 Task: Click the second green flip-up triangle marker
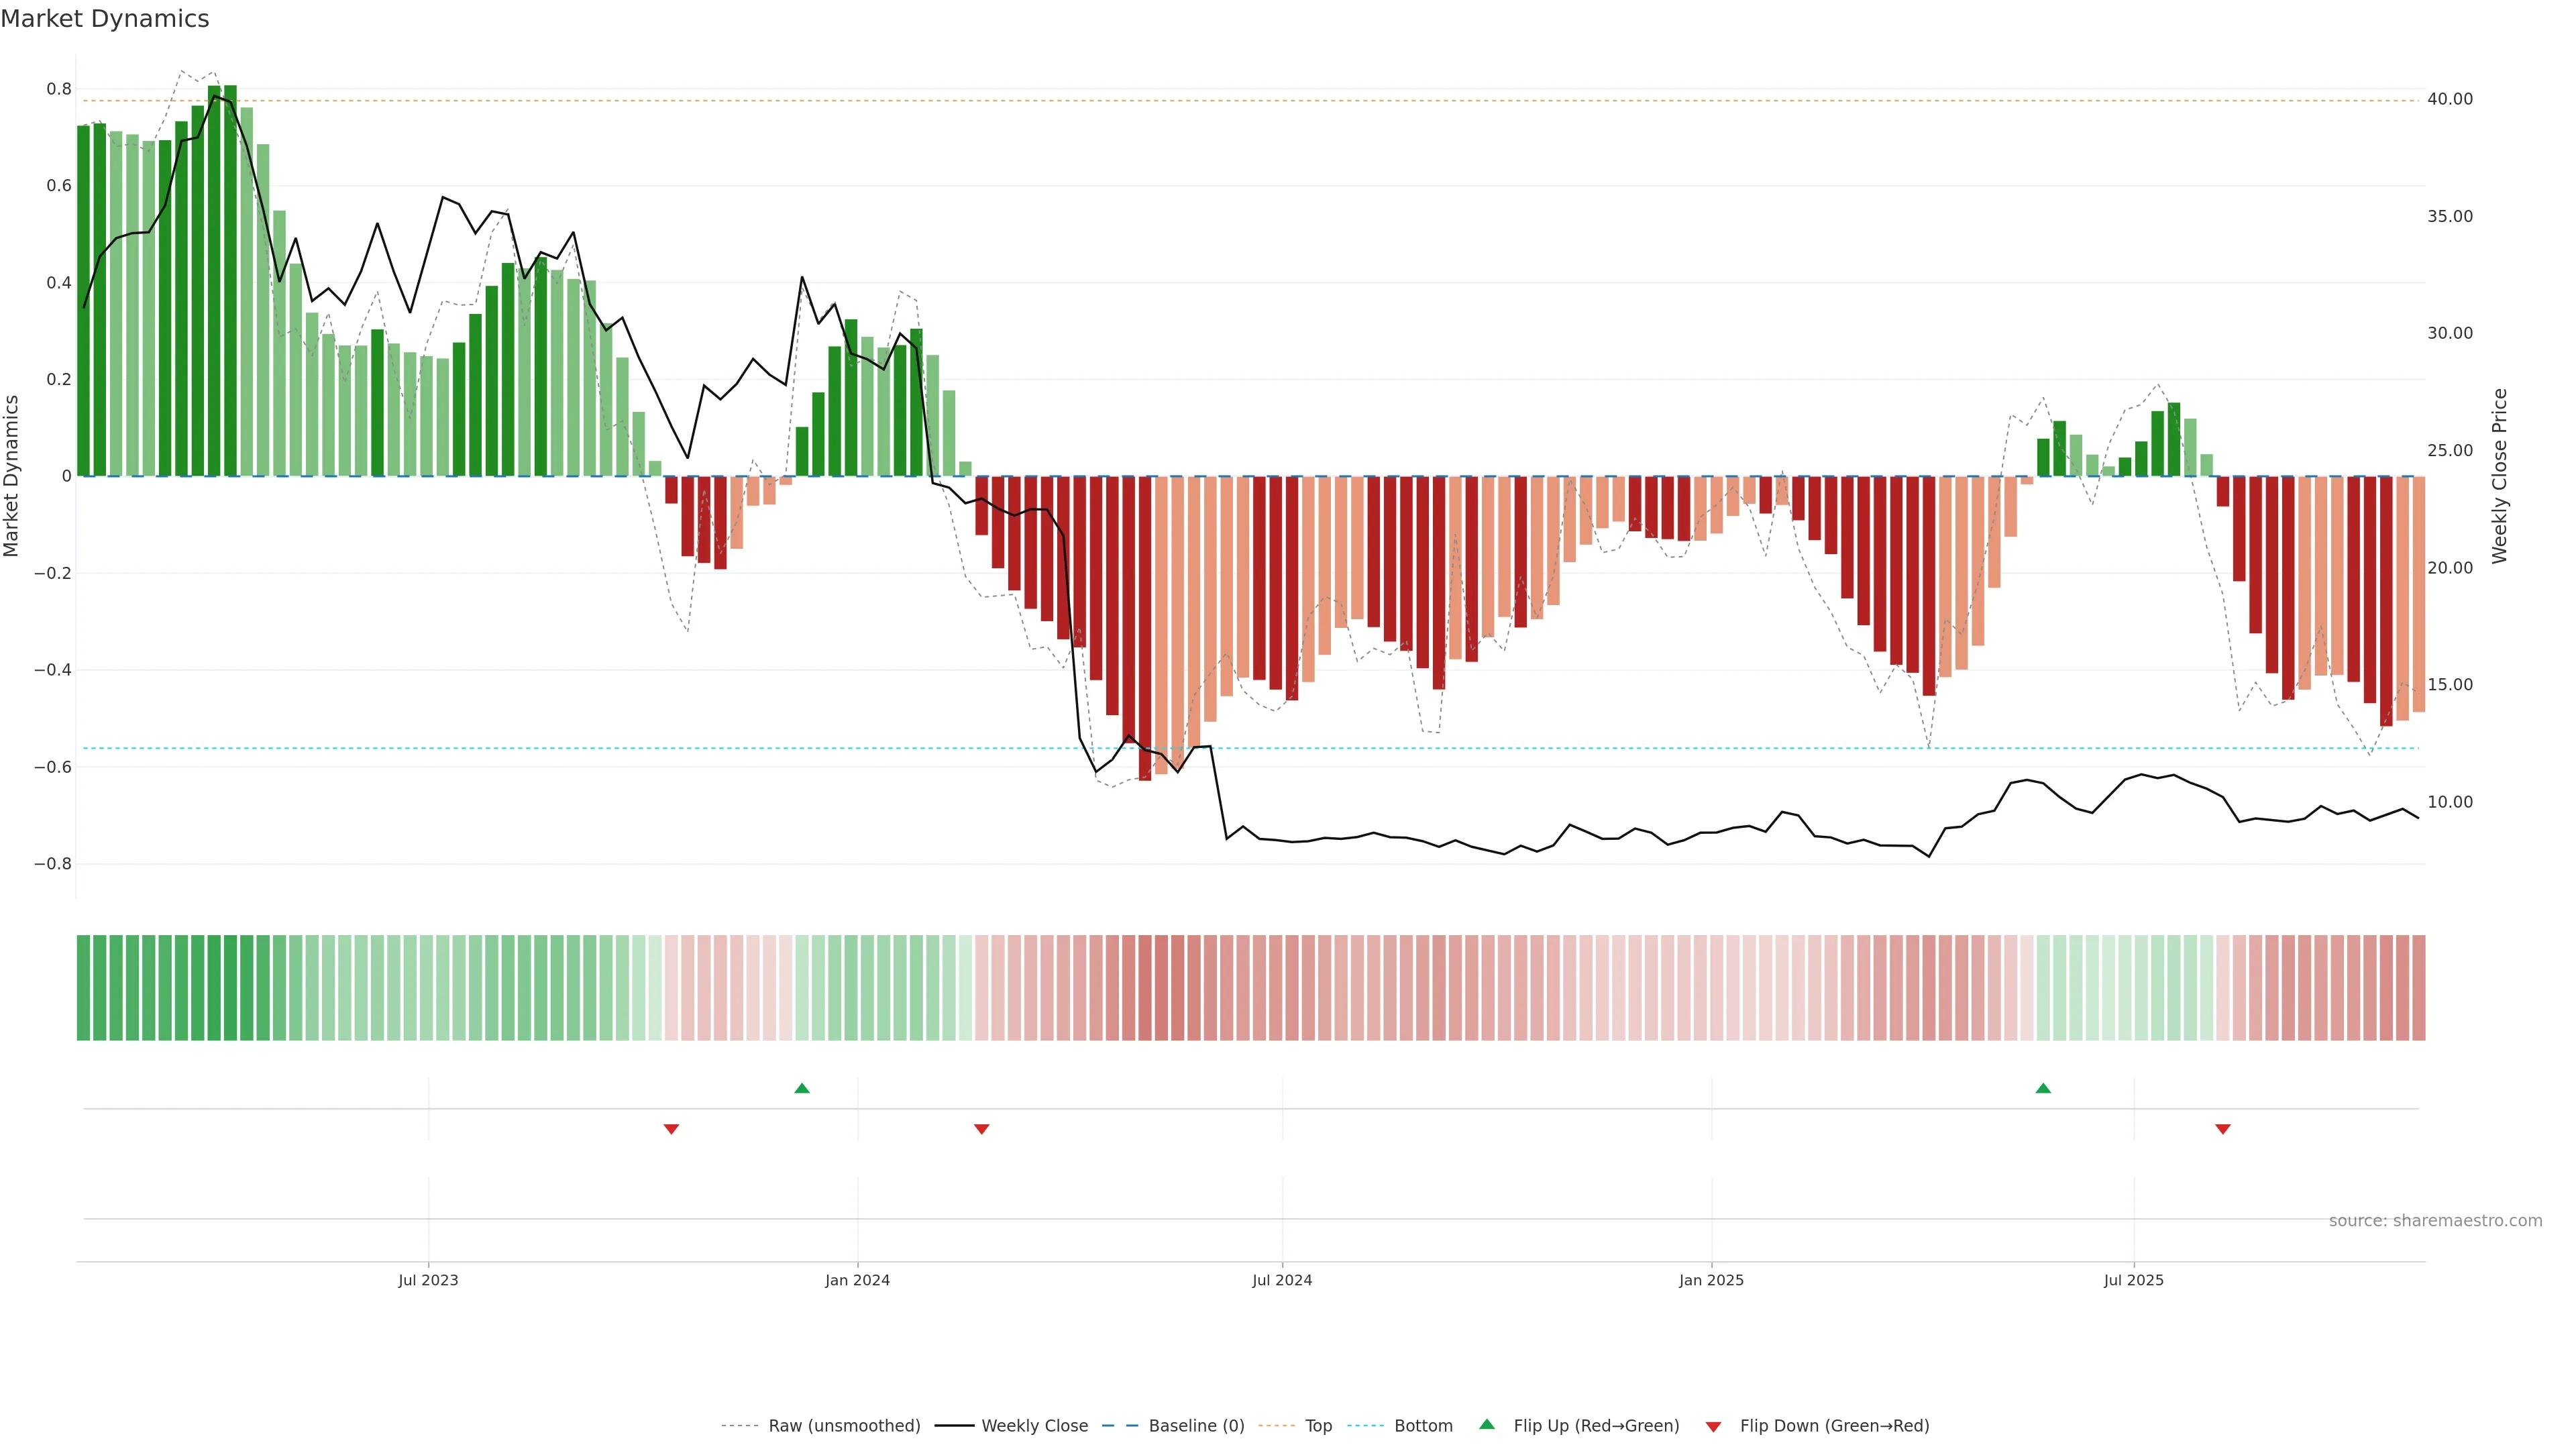(2043, 1088)
